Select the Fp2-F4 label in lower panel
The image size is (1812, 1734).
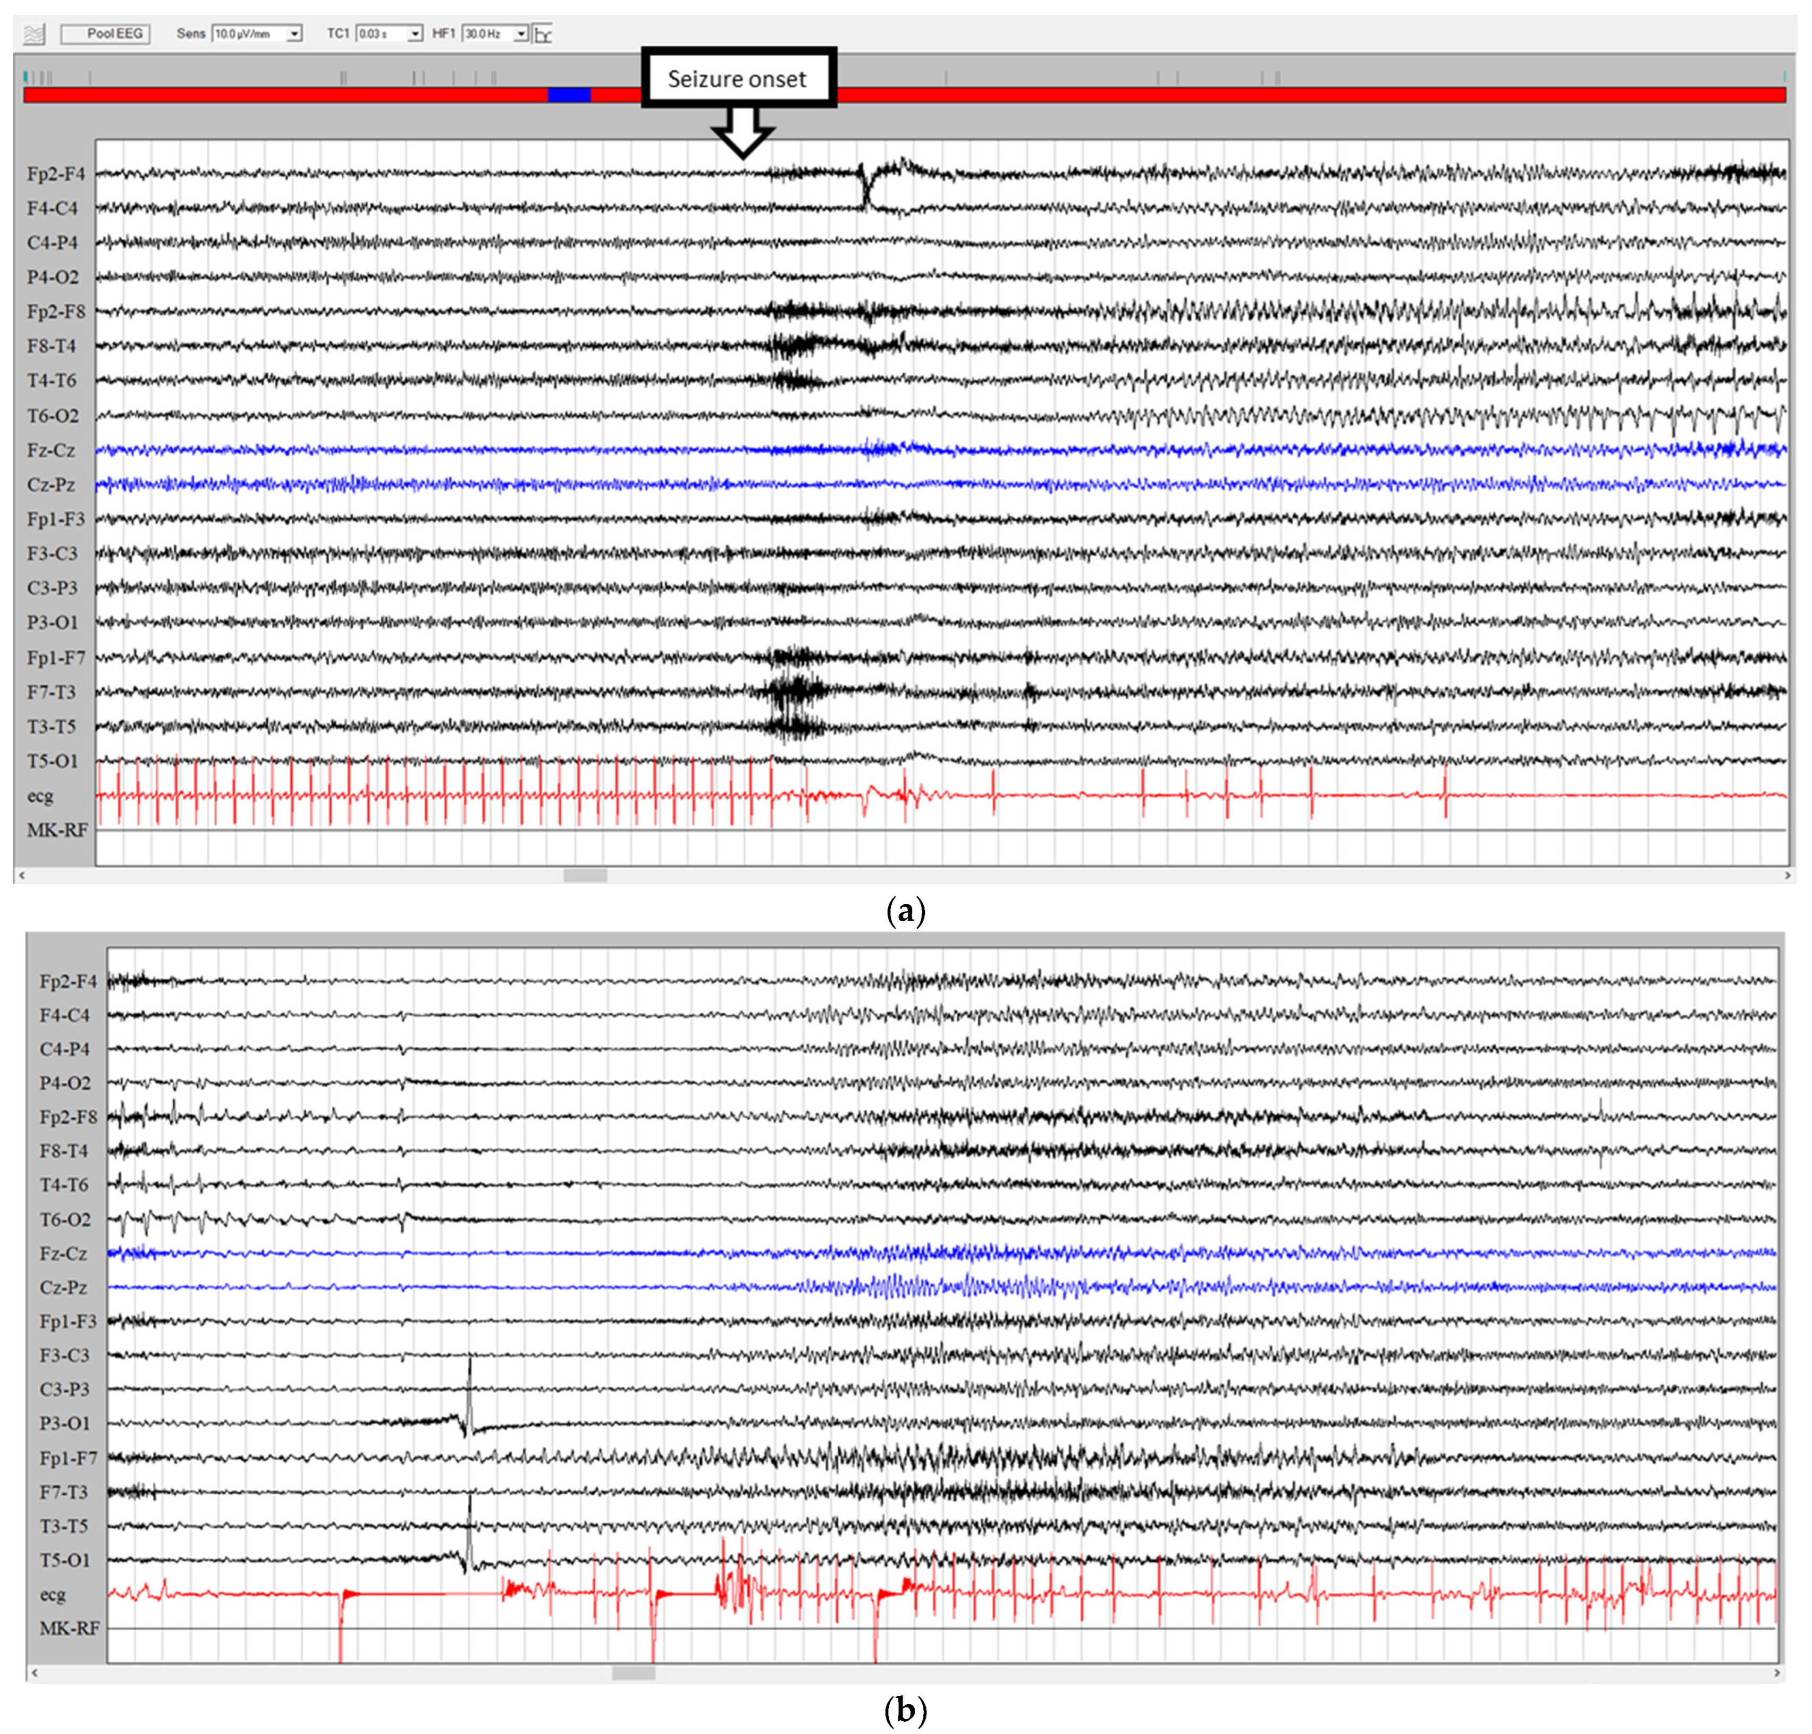click(x=68, y=982)
